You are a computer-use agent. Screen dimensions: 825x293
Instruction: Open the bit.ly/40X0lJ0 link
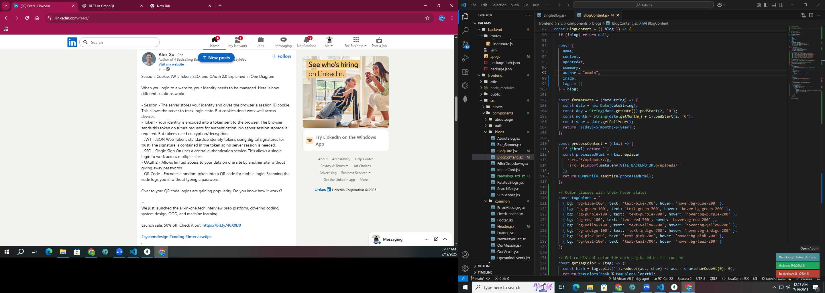(222, 225)
